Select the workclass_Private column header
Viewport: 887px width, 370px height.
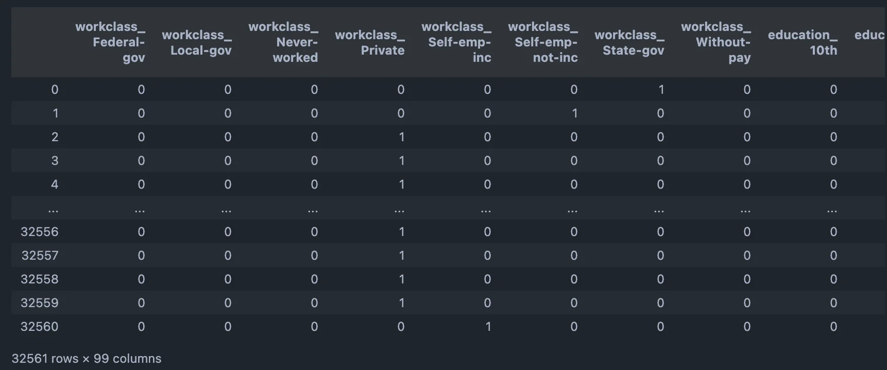point(370,42)
